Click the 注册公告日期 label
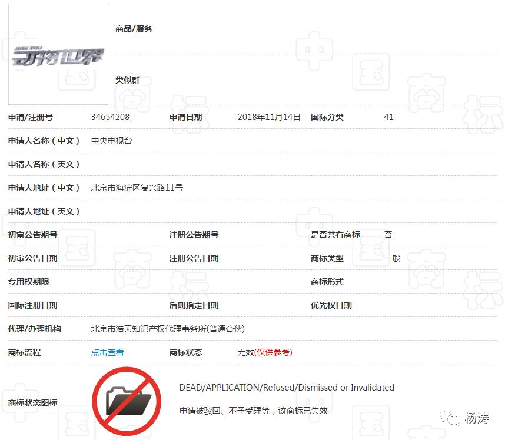 pyautogui.click(x=194, y=258)
